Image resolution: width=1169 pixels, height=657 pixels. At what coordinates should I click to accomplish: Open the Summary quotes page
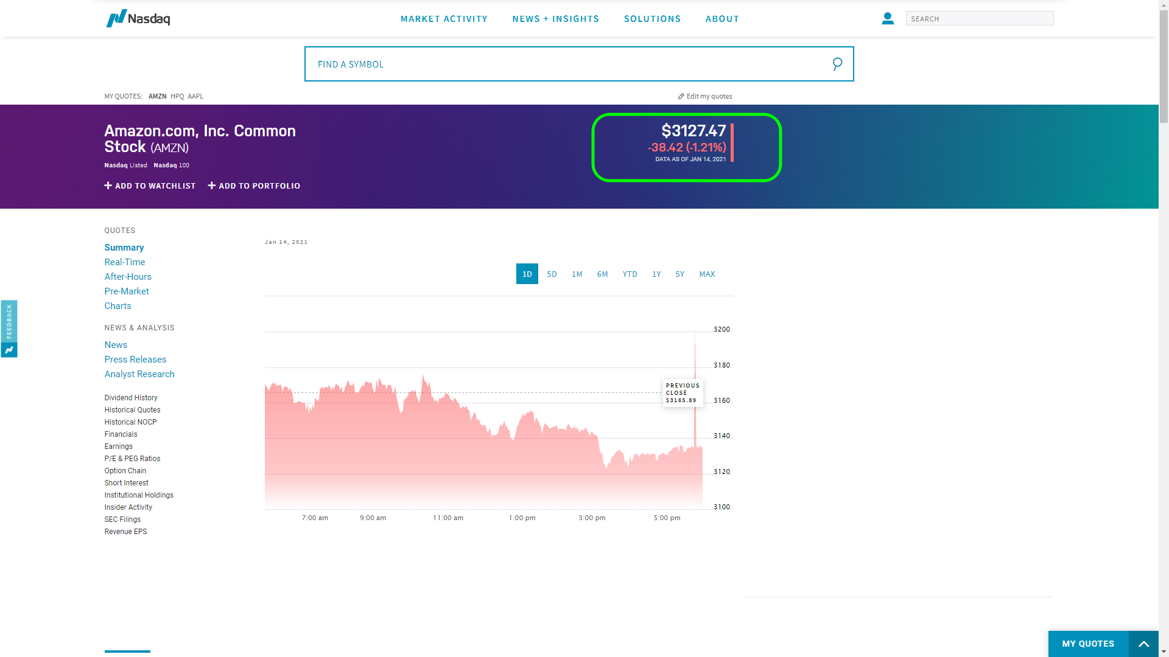click(124, 248)
